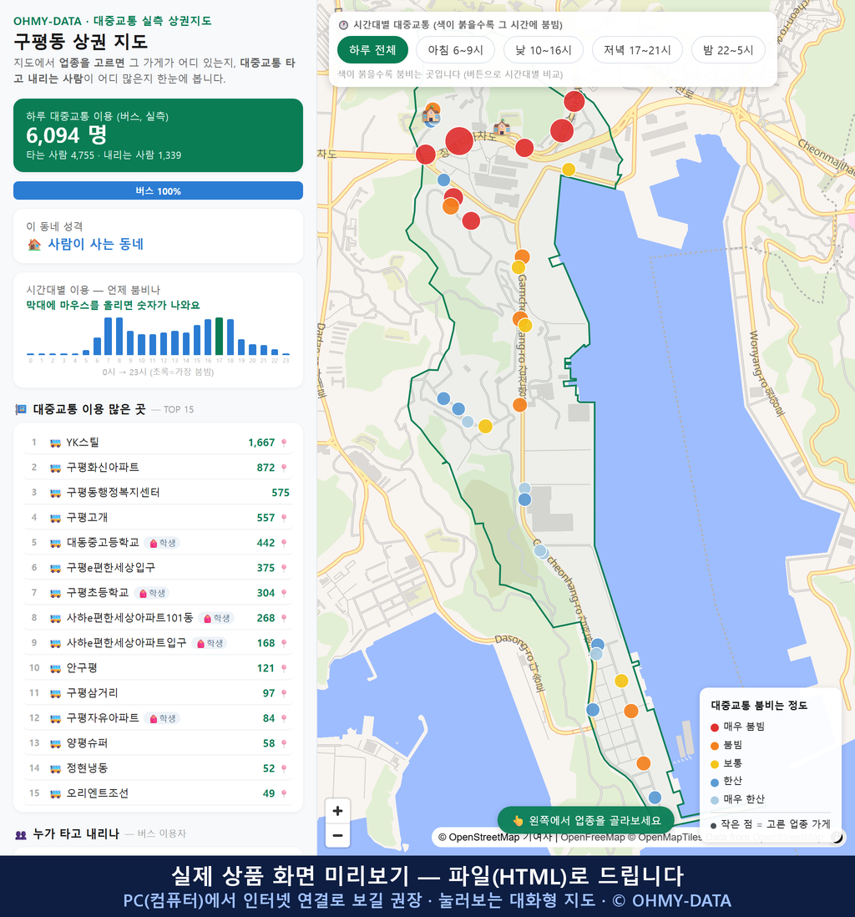
Task: Click the 학생 badge next to 구평초등학교
Action: click(x=151, y=593)
